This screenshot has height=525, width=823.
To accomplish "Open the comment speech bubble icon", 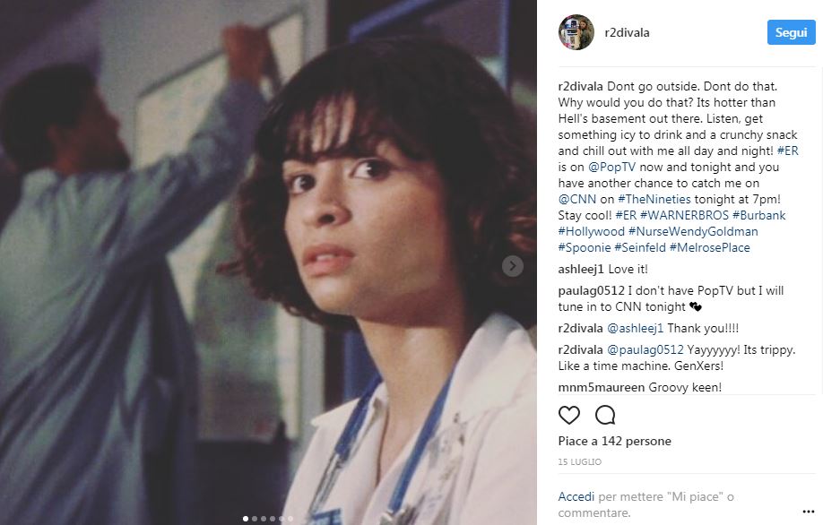I will [605, 415].
